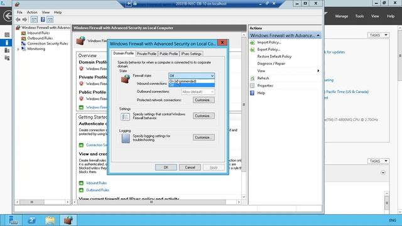This screenshot has height=226, width=402.
Task: Switch to the Private Profile tab
Action: [146, 54]
